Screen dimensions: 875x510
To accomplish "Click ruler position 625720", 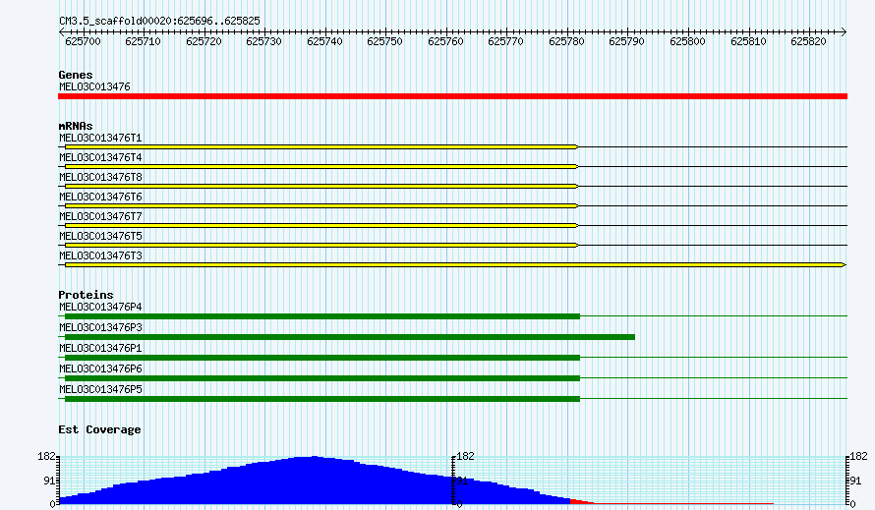I will (x=204, y=41).
